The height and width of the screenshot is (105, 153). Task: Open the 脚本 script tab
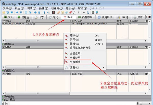pyautogui.click(x=138, y=17)
